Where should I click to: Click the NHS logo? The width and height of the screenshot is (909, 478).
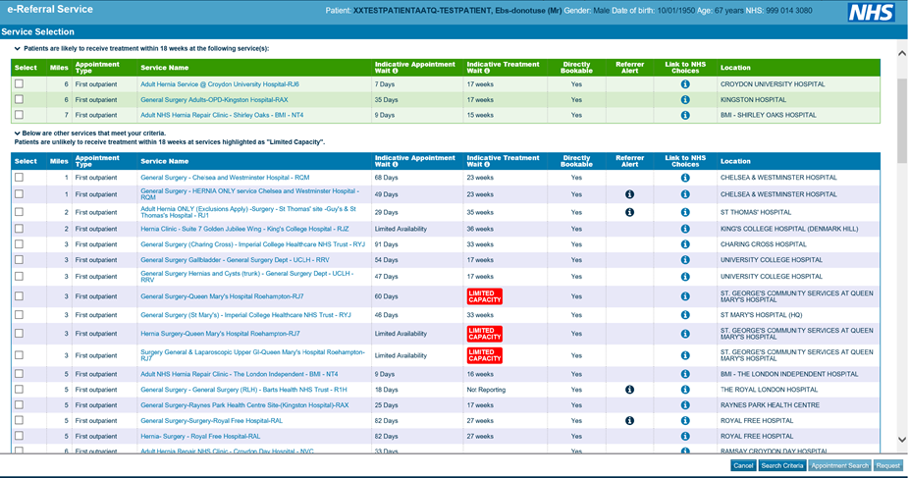[x=872, y=12]
